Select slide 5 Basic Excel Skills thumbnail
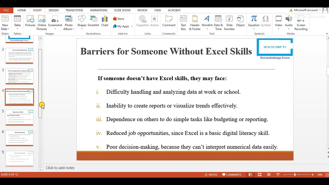The width and height of the screenshot is (329, 185). 20,118
